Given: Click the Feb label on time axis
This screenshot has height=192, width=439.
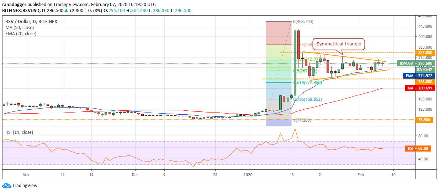Looking at the screenshot, I should point(361,175).
